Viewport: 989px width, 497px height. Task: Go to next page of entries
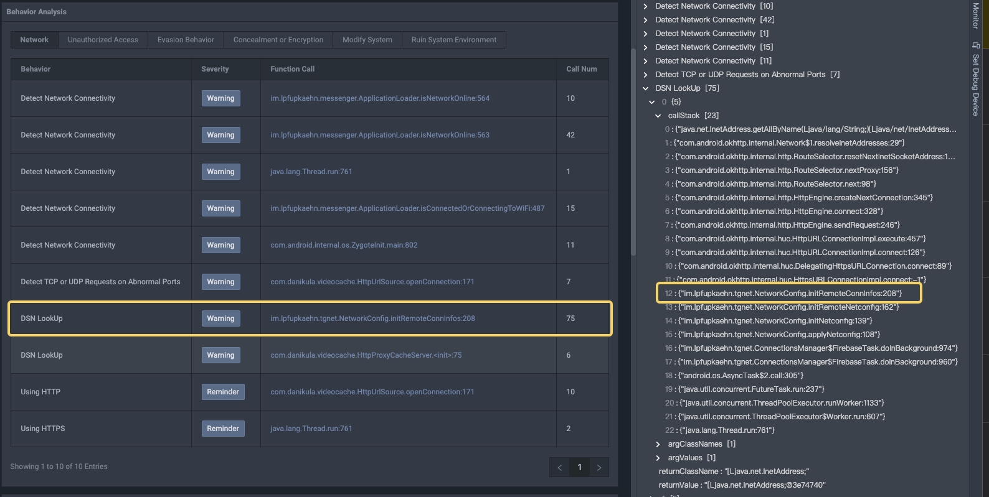click(599, 467)
